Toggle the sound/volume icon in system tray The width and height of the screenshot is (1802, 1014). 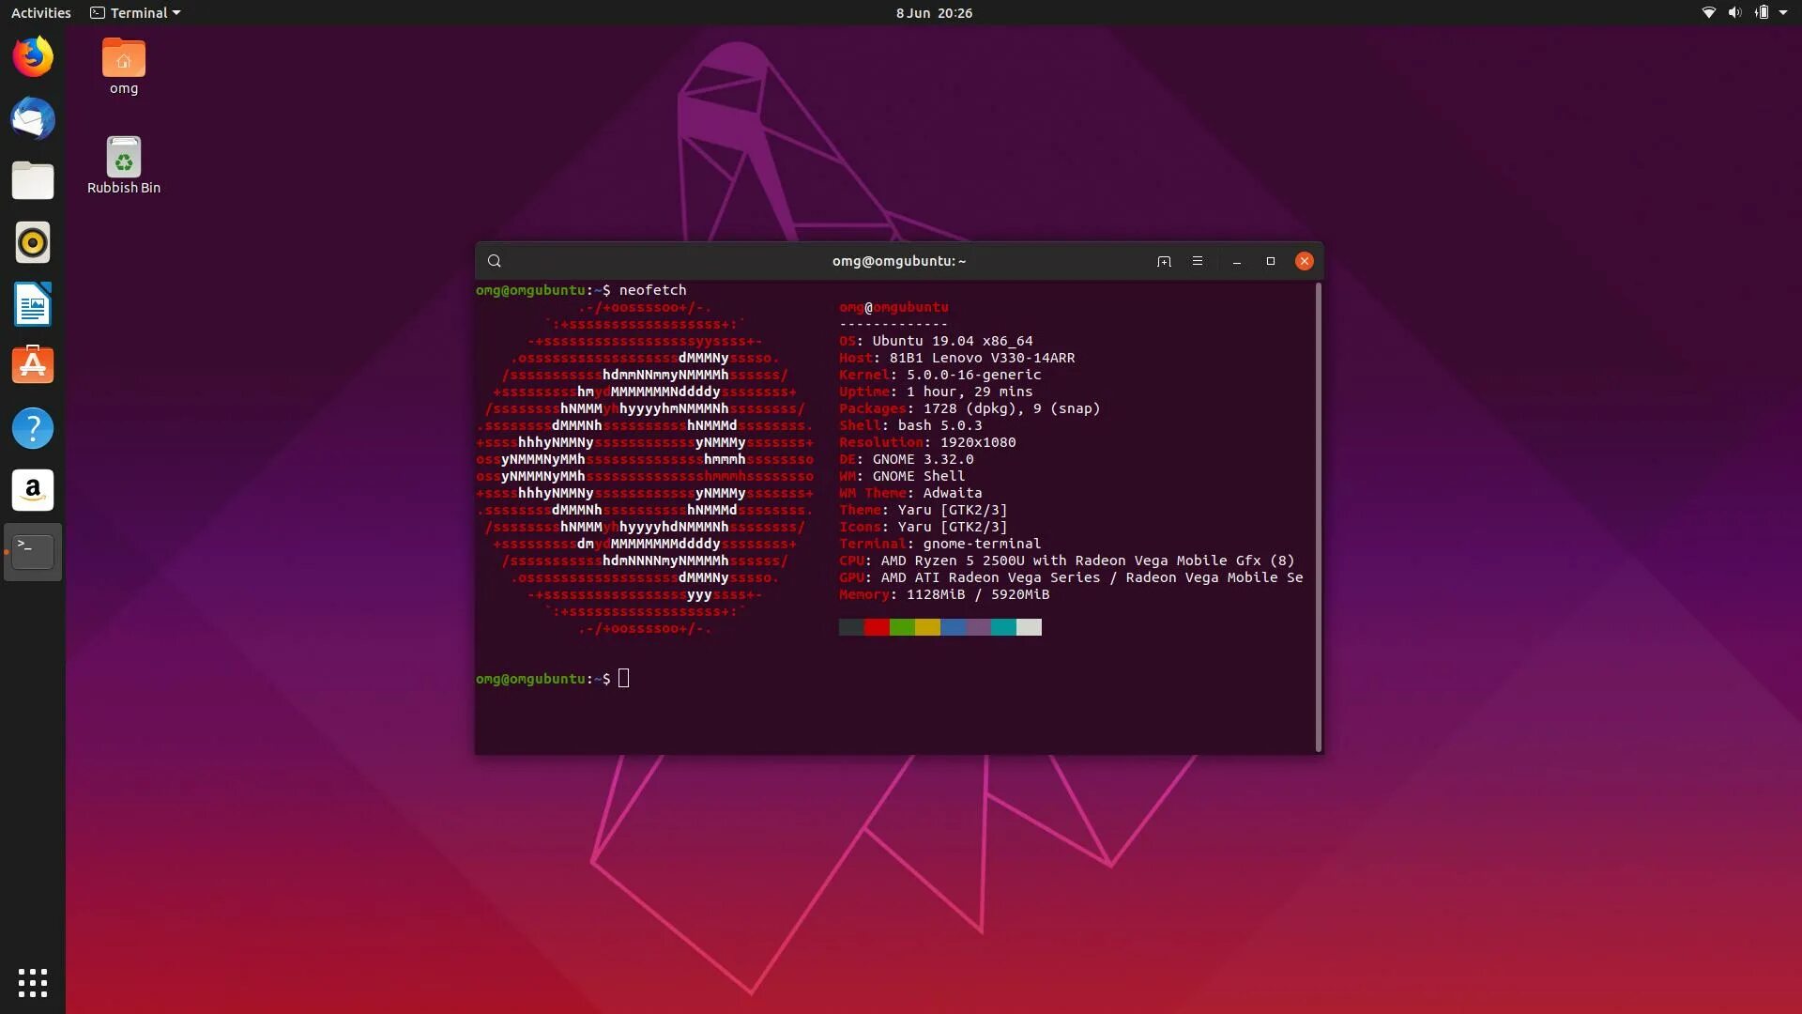coord(1733,12)
